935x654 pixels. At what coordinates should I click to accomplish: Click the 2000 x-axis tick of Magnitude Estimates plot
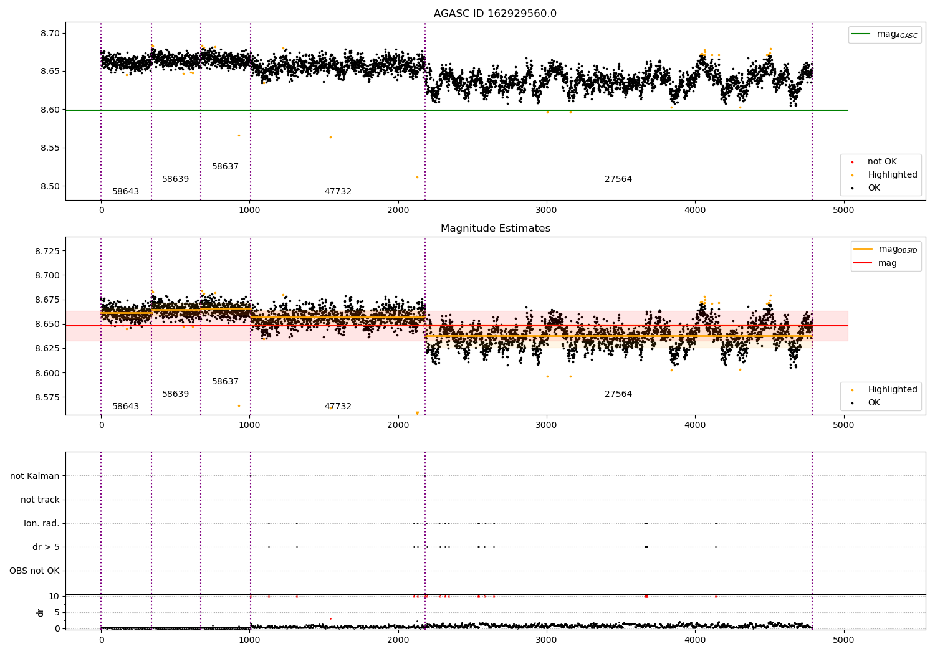coord(398,425)
